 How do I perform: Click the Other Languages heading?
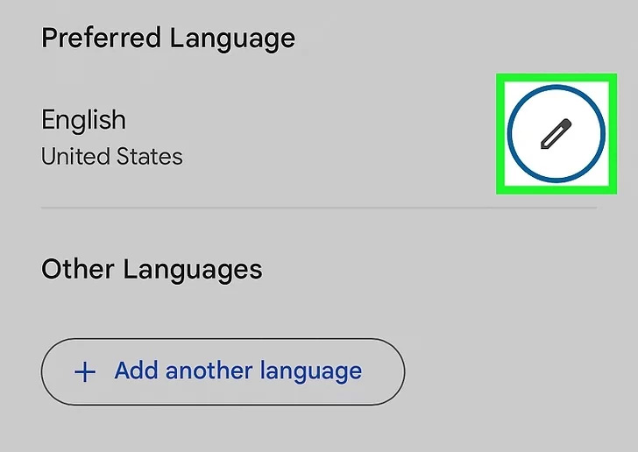click(x=152, y=269)
